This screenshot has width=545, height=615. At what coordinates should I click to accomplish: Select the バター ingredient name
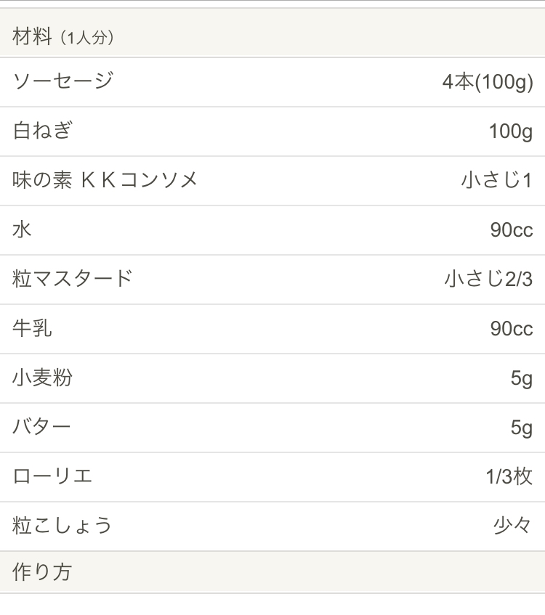pyautogui.click(x=42, y=427)
